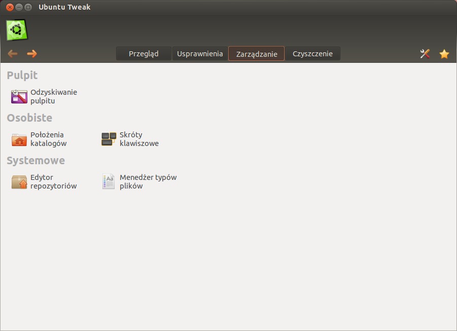Go back with the left arrow
The image size is (457, 331).
(x=13, y=54)
